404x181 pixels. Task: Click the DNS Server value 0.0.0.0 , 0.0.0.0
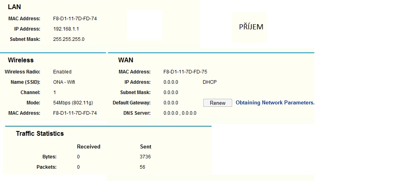pos(180,113)
